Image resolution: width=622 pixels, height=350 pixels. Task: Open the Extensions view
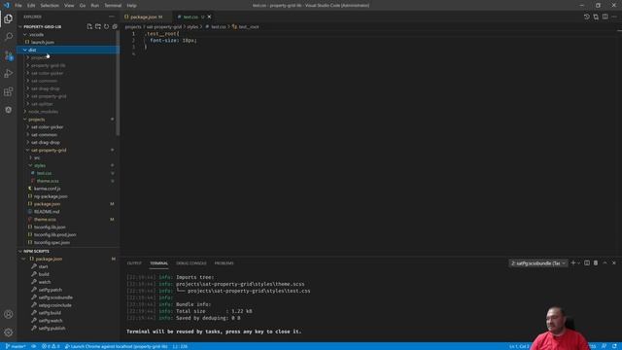click(x=9, y=91)
